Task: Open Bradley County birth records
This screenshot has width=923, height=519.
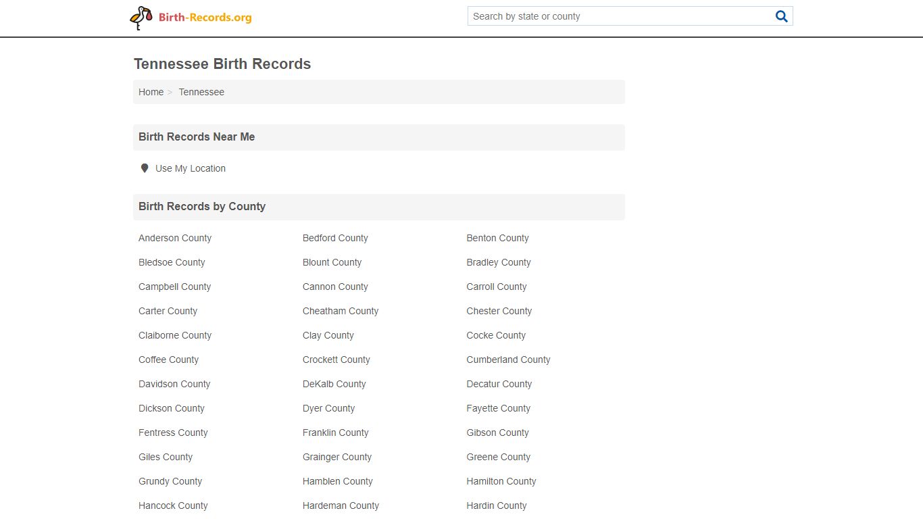Action: pyautogui.click(x=499, y=262)
